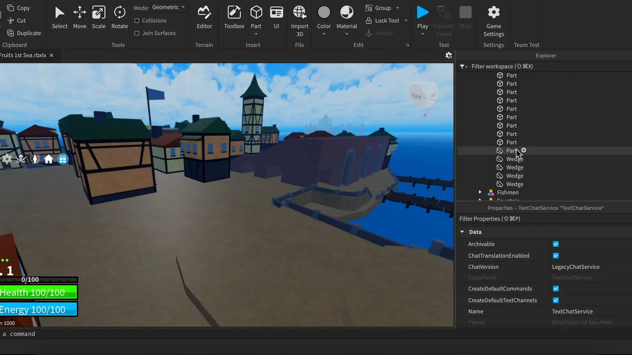Click the in-game home icon
632x355 pixels.
click(x=49, y=159)
